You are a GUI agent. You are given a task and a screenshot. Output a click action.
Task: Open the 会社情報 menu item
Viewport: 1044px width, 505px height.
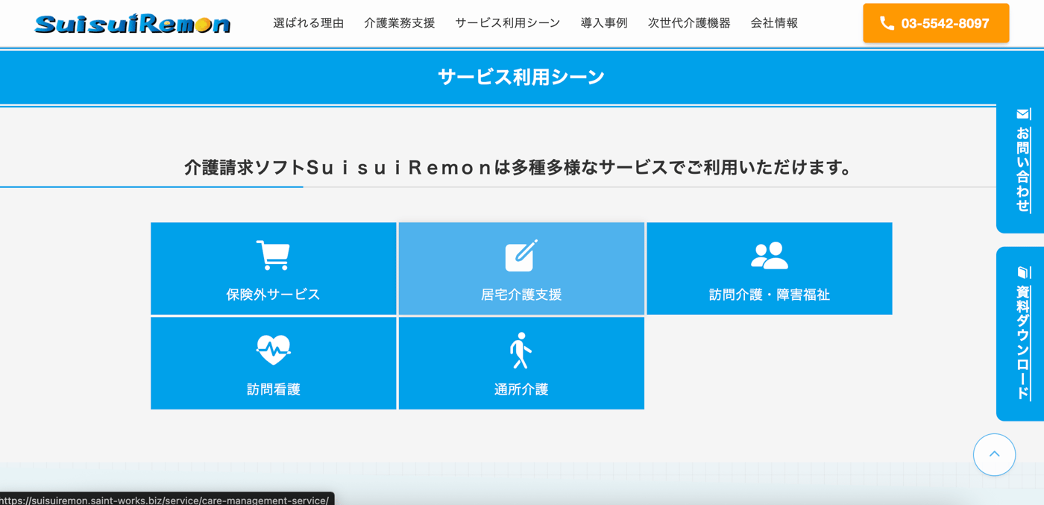[x=774, y=23]
